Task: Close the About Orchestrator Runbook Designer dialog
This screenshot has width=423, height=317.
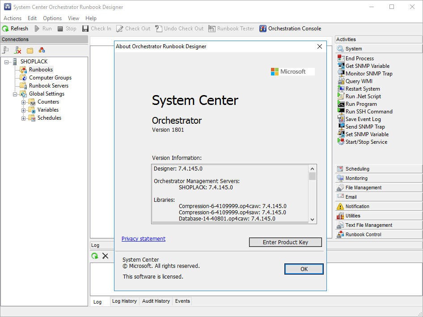Action: tap(320, 46)
